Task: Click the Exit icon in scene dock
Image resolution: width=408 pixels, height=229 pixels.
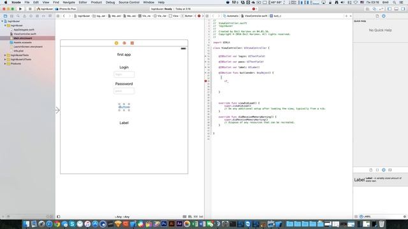Action: coord(132,43)
